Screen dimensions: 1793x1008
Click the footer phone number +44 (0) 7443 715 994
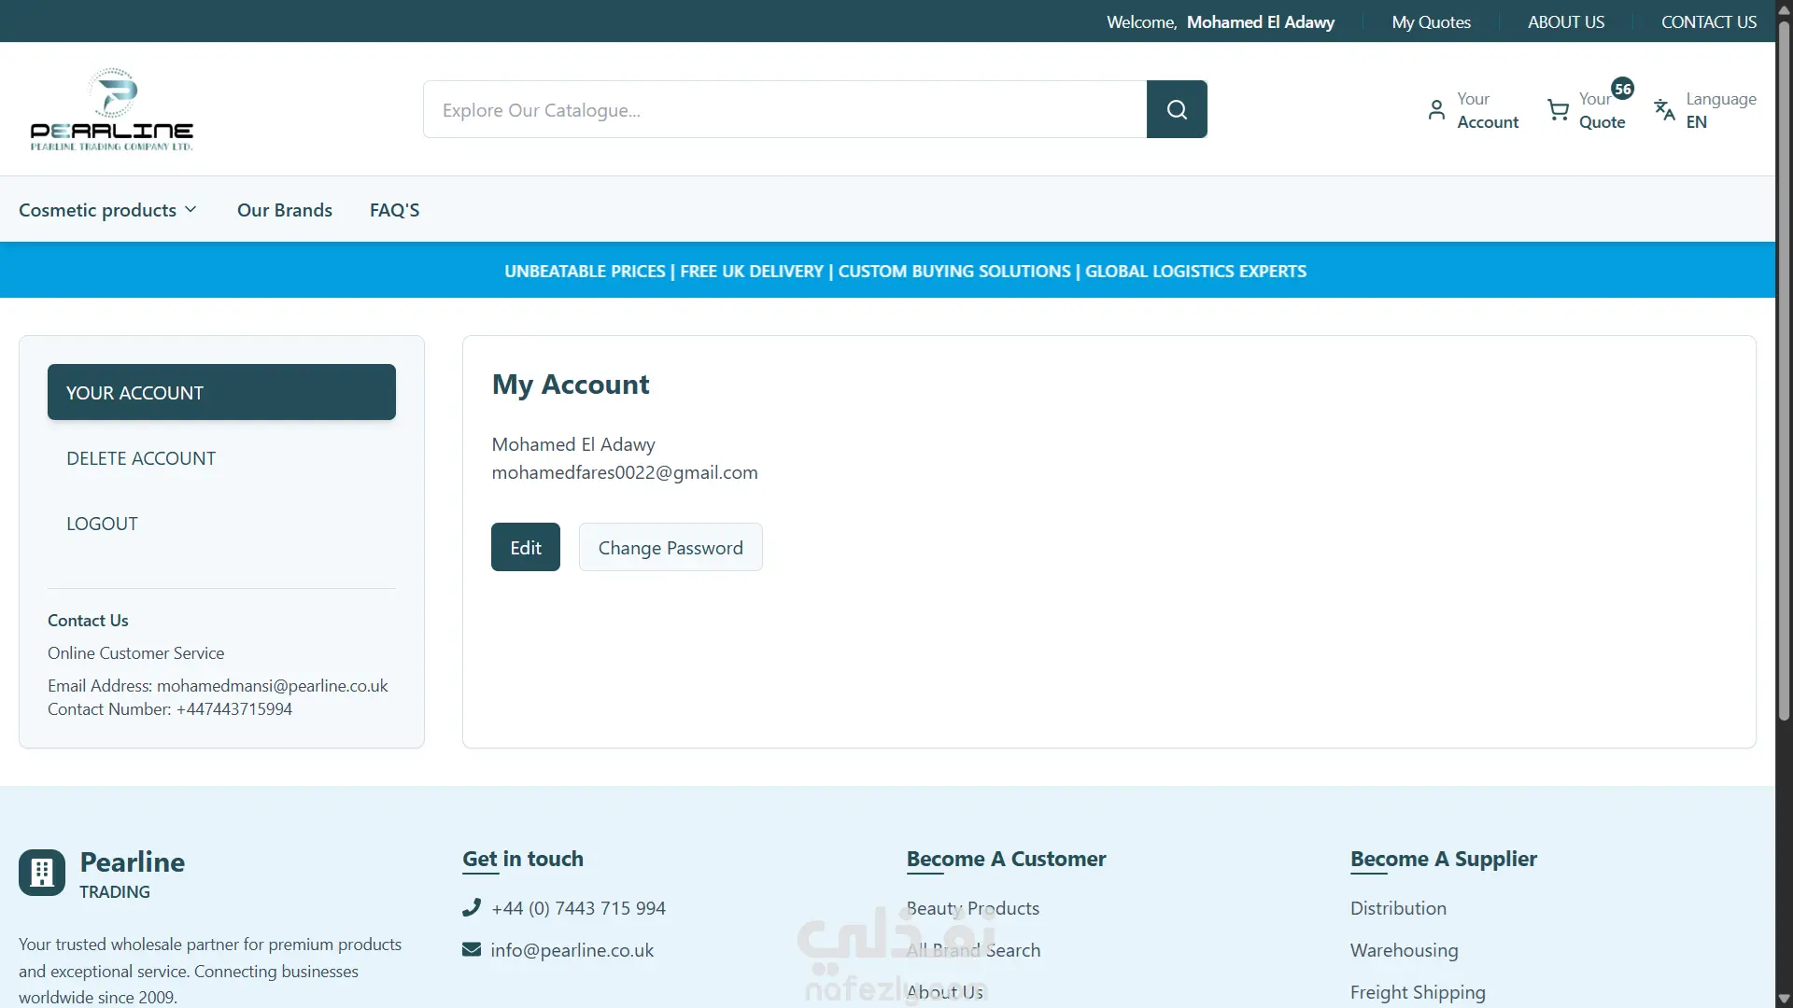[x=578, y=908]
